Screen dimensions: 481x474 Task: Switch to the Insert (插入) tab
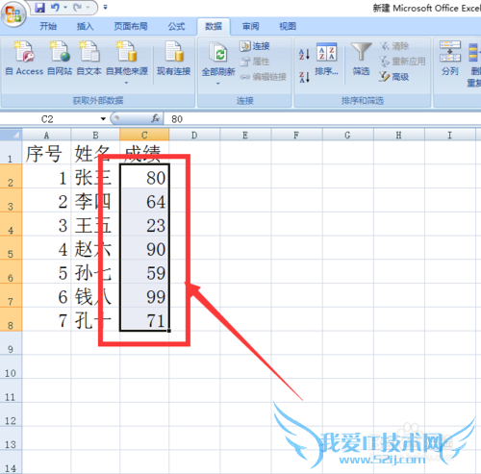(85, 26)
